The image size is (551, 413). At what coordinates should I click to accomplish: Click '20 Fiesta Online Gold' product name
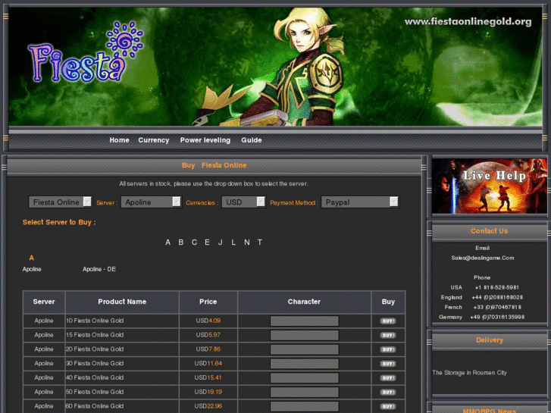[x=95, y=349]
